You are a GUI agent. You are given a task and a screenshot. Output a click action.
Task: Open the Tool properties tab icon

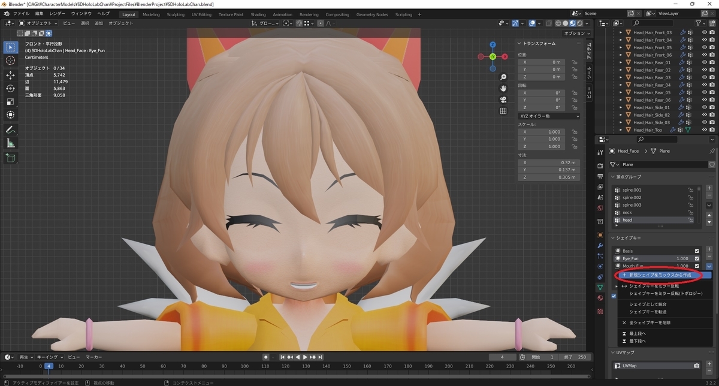click(600, 152)
